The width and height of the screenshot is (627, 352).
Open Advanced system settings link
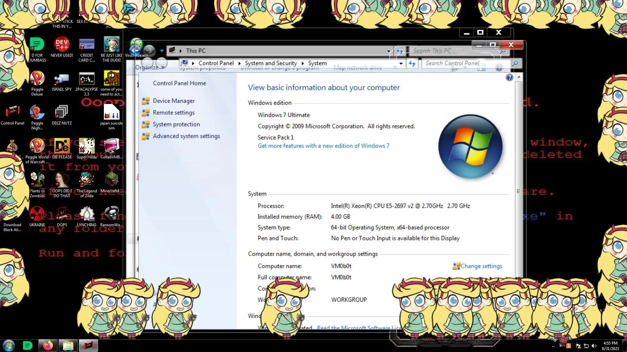pos(186,136)
